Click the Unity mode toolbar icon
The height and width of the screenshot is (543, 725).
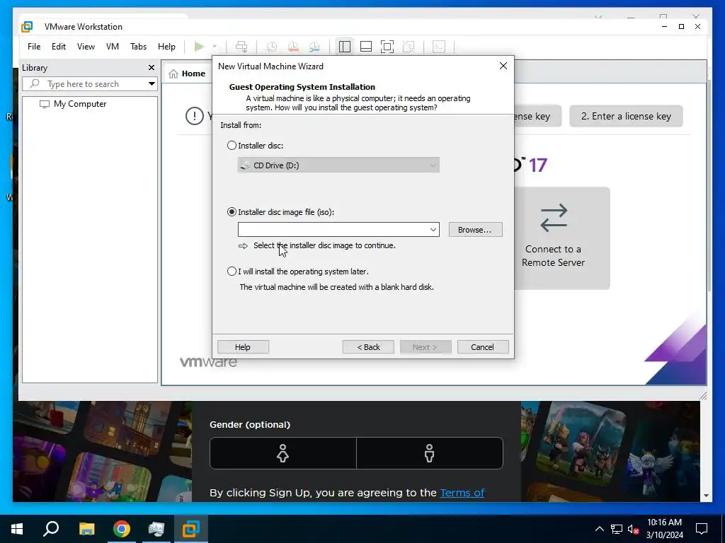[409, 47]
